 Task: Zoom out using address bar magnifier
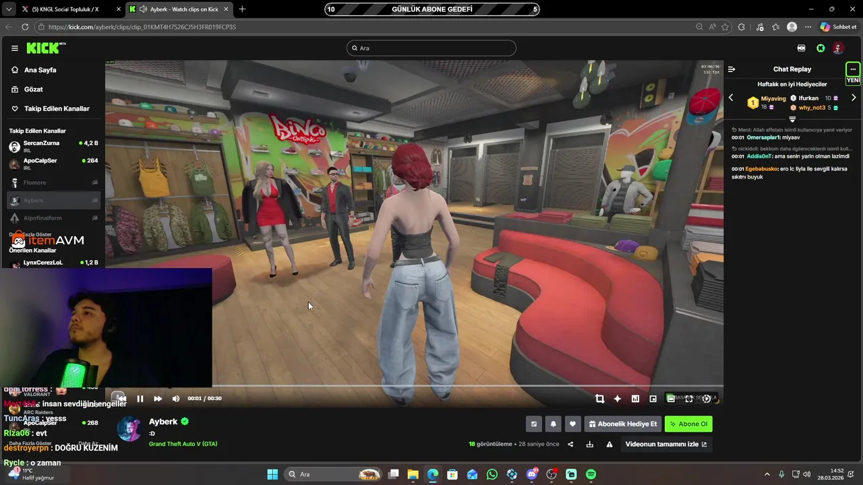coord(699,27)
